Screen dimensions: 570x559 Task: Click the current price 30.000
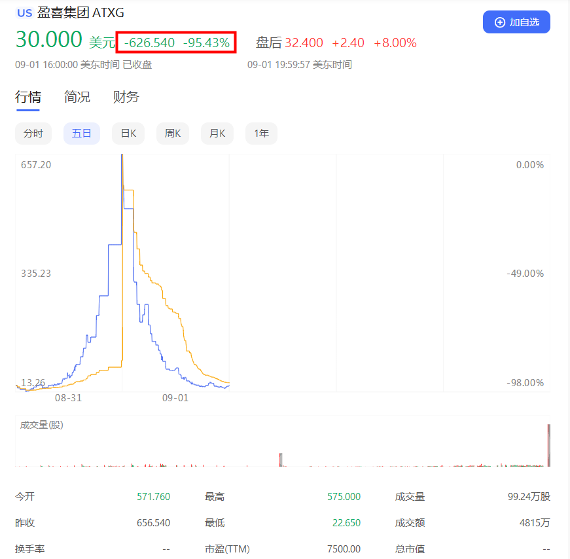(x=49, y=39)
